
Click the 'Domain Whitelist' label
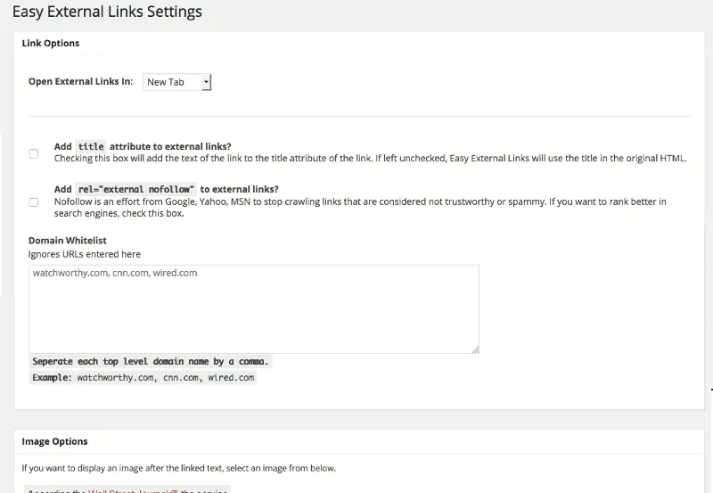coord(68,240)
